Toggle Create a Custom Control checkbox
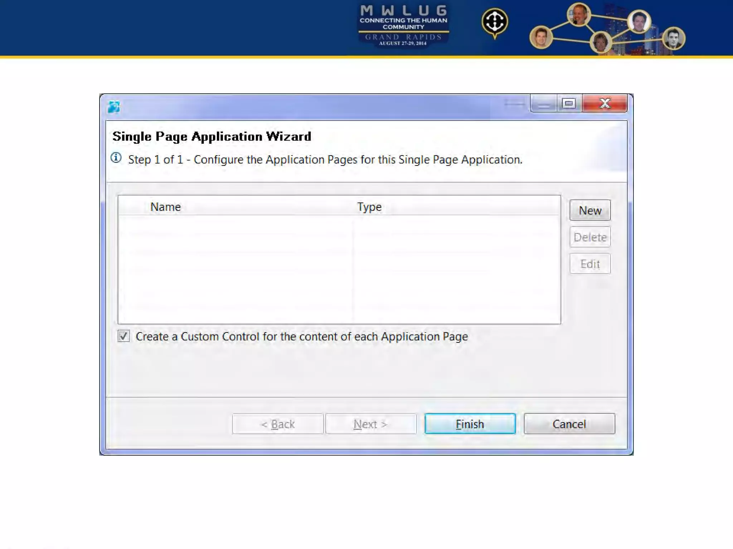This screenshot has width=733, height=549. click(123, 336)
